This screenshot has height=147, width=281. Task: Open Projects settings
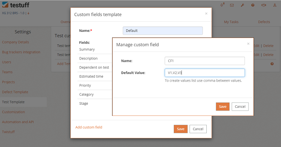8,82
